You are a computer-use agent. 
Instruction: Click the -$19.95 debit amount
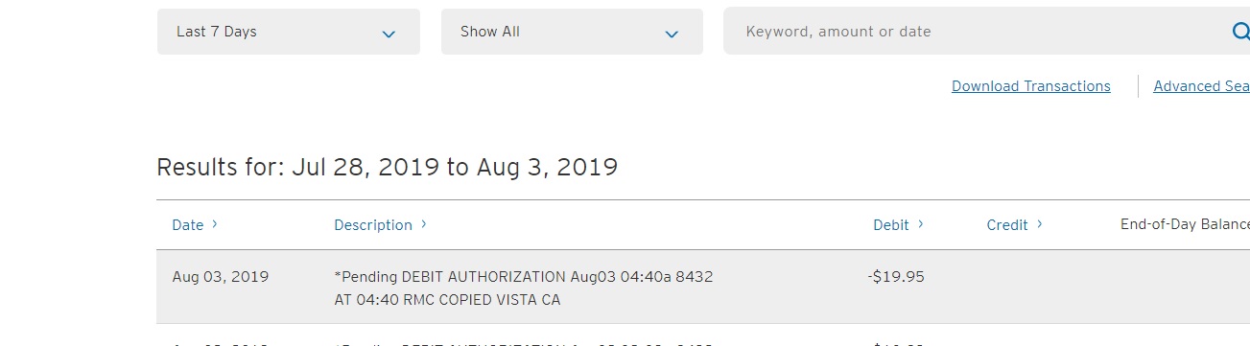pos(896,277)
